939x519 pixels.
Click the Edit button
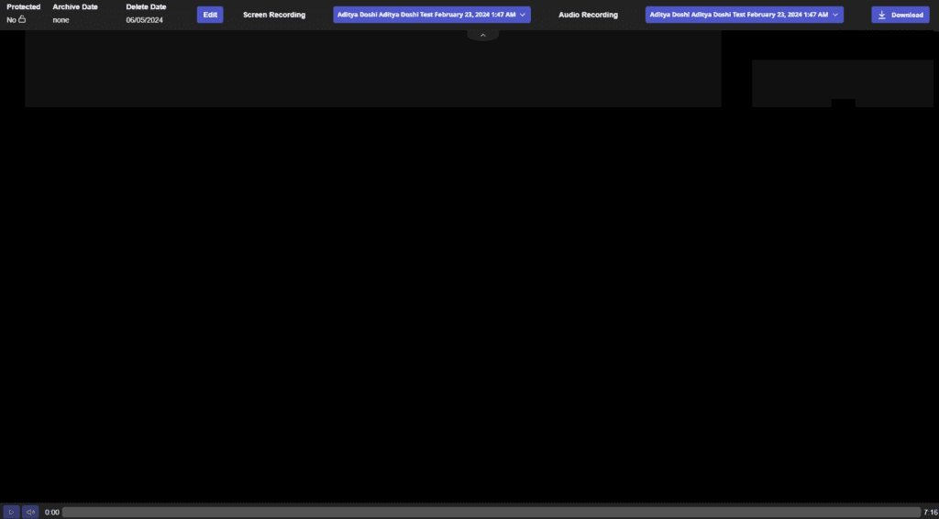(x=210, y=15)
